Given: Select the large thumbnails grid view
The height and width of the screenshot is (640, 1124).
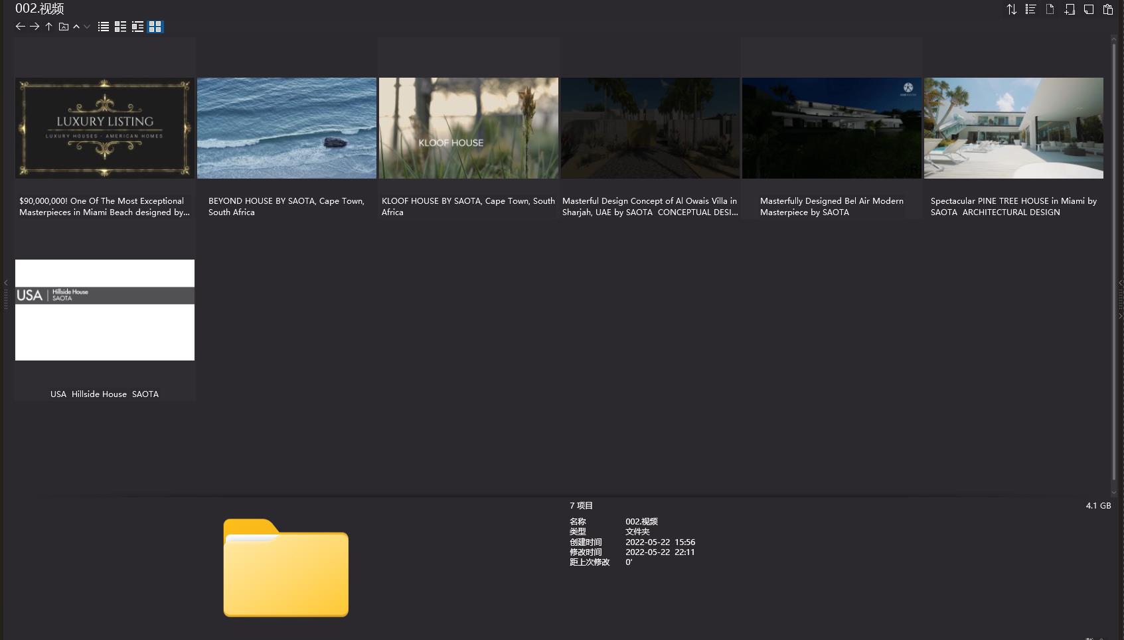Looking at the screenshot, I should point(155,27).
